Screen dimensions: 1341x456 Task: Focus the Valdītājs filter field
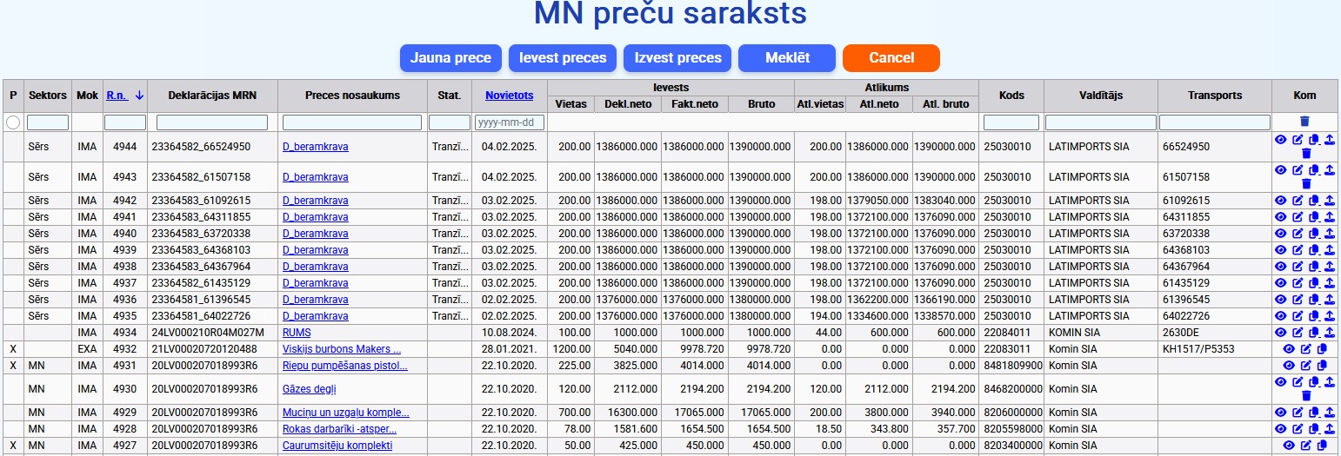pyautogui.click(x=1101, y=122)
